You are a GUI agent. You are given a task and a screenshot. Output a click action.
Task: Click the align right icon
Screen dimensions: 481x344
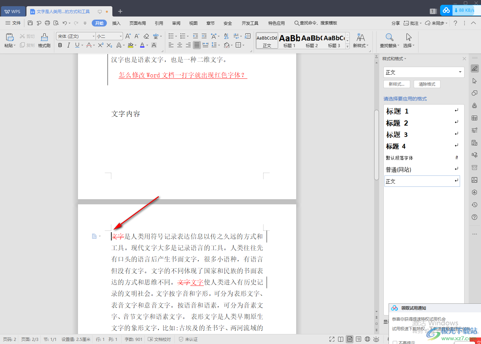pos(188,45)
